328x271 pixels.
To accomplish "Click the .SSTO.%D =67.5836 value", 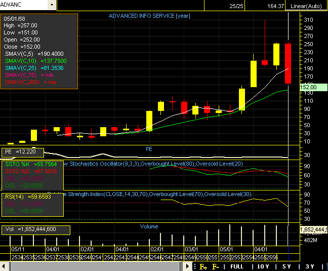I will [30, 171].
